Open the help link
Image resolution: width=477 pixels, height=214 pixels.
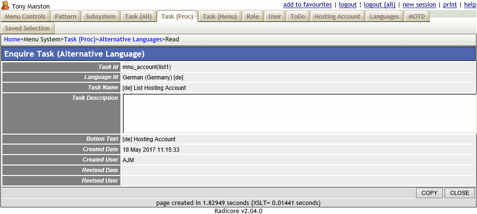[x=470, y=5]
